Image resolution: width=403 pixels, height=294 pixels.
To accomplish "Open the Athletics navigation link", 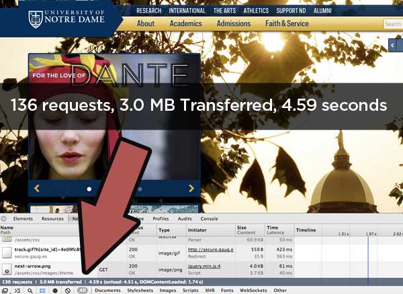I will 256,11.
